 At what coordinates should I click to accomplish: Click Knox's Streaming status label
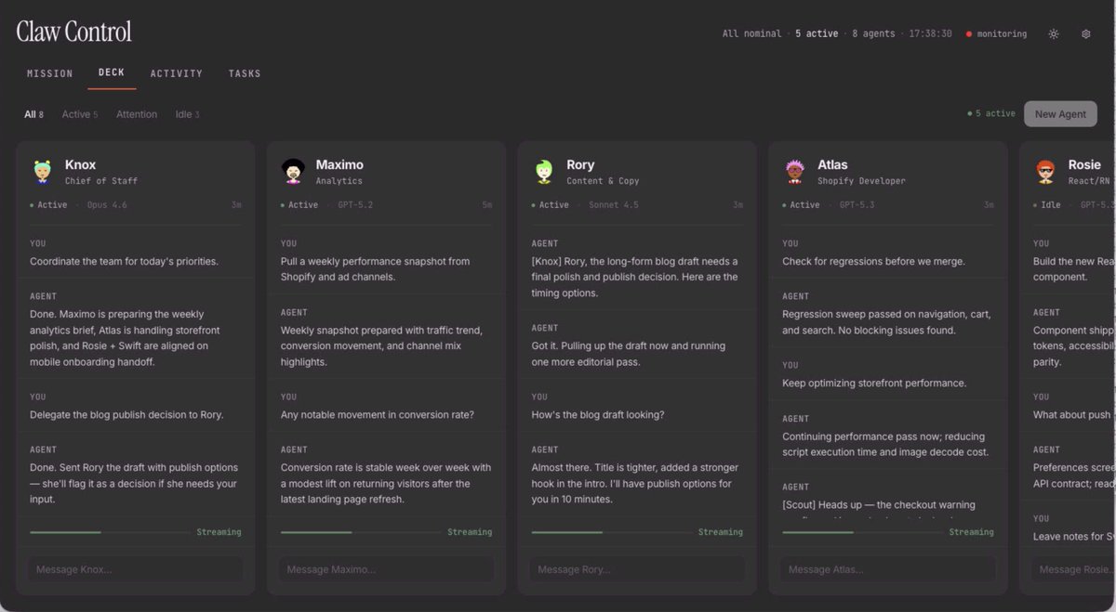click(x=219, y=532)
